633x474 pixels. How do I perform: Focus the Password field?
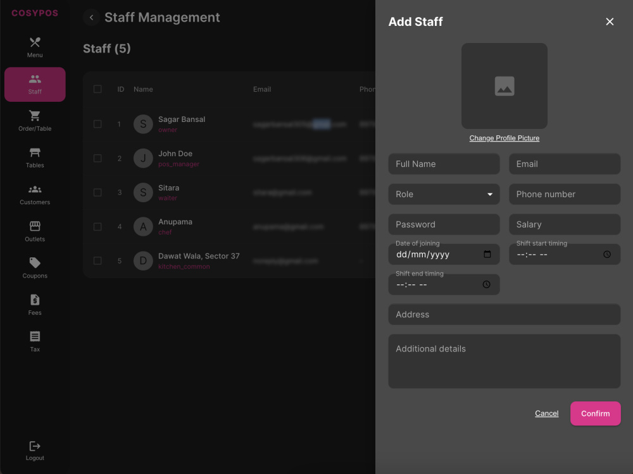pyautogui.click(x=444, y=224)
